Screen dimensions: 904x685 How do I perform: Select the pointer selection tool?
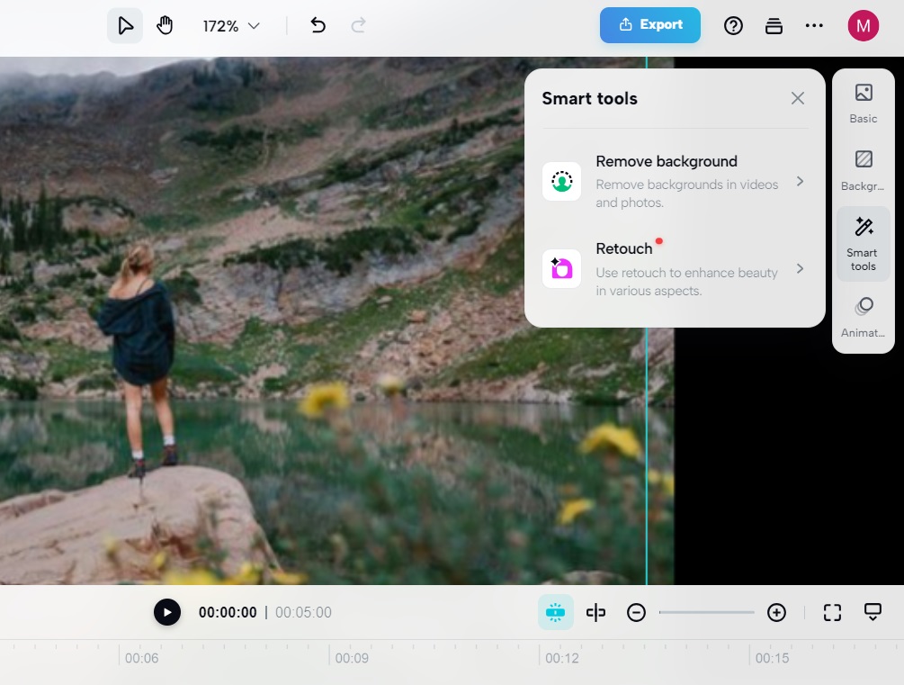click(124, 26)
